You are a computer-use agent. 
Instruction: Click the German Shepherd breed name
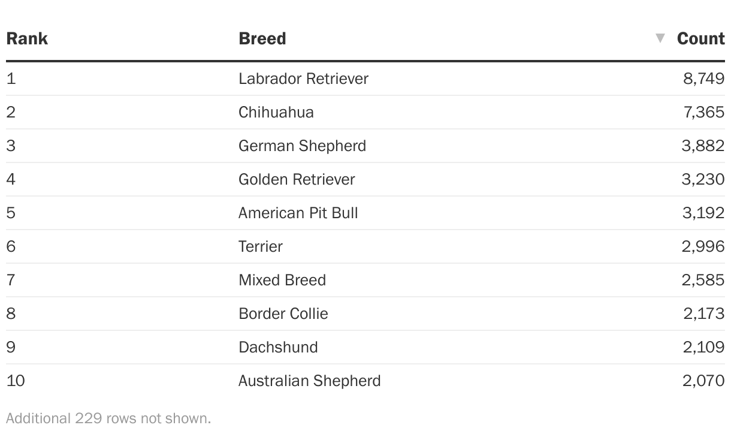[x=302, y=146]
